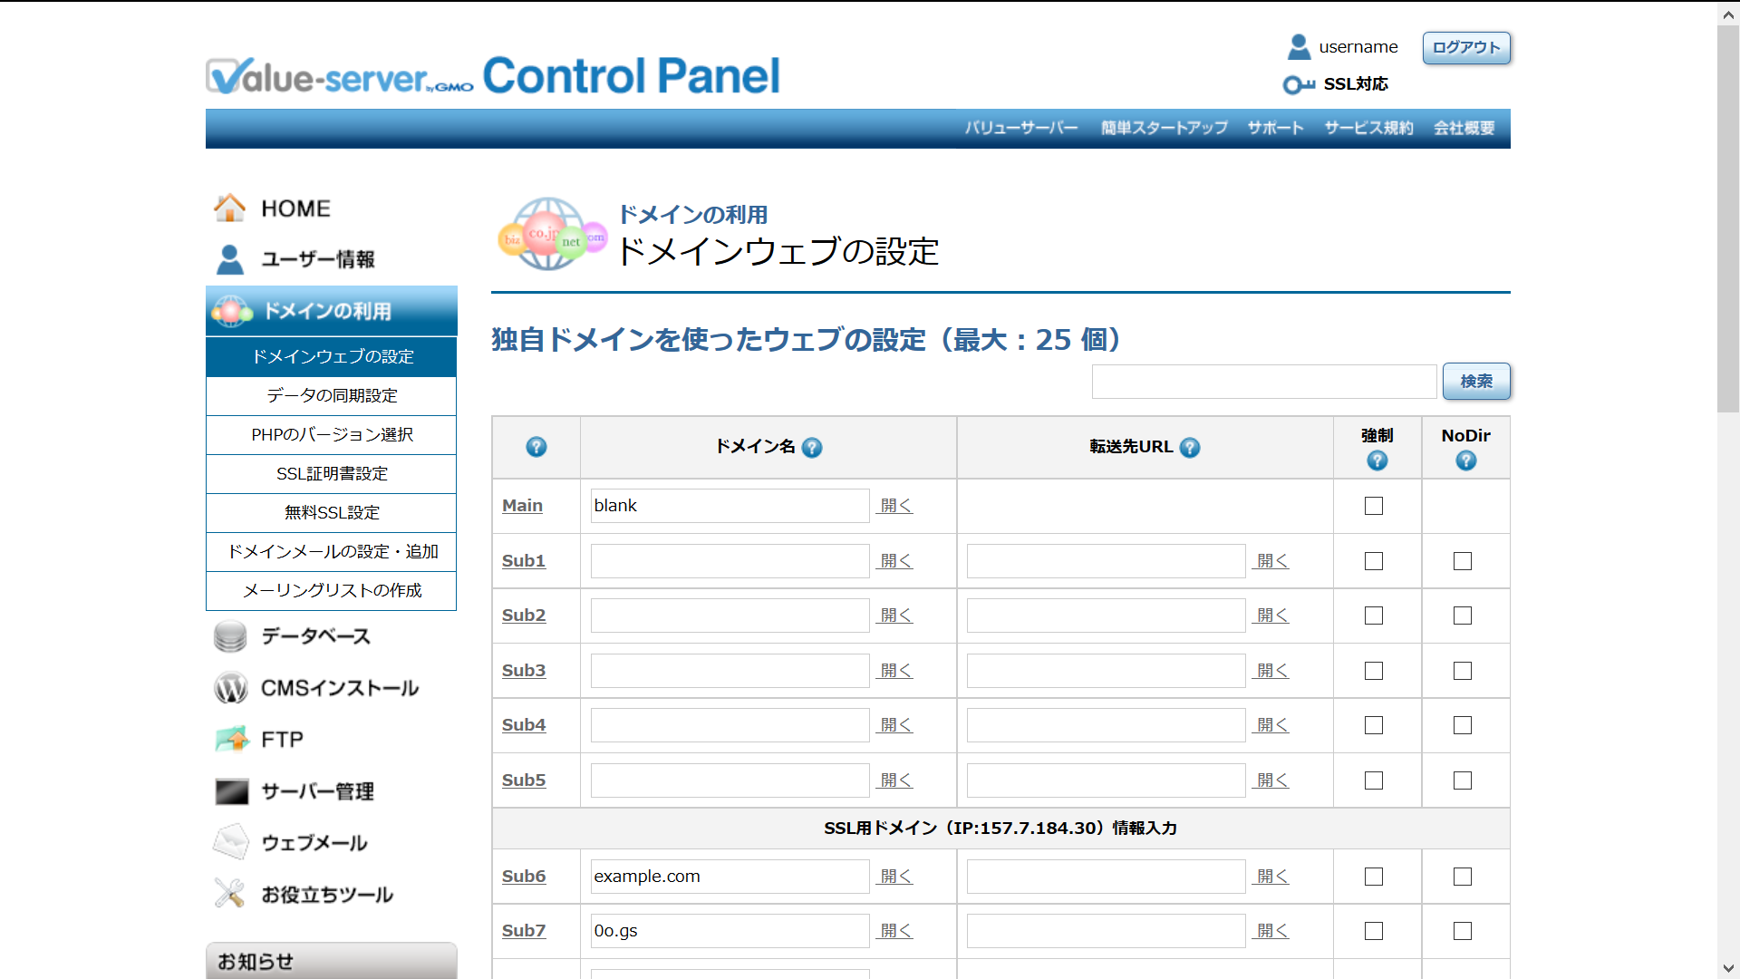Expand 開く next to Main domain field
The width and height of the screenshot is (1740, 979).
(895, 506)
